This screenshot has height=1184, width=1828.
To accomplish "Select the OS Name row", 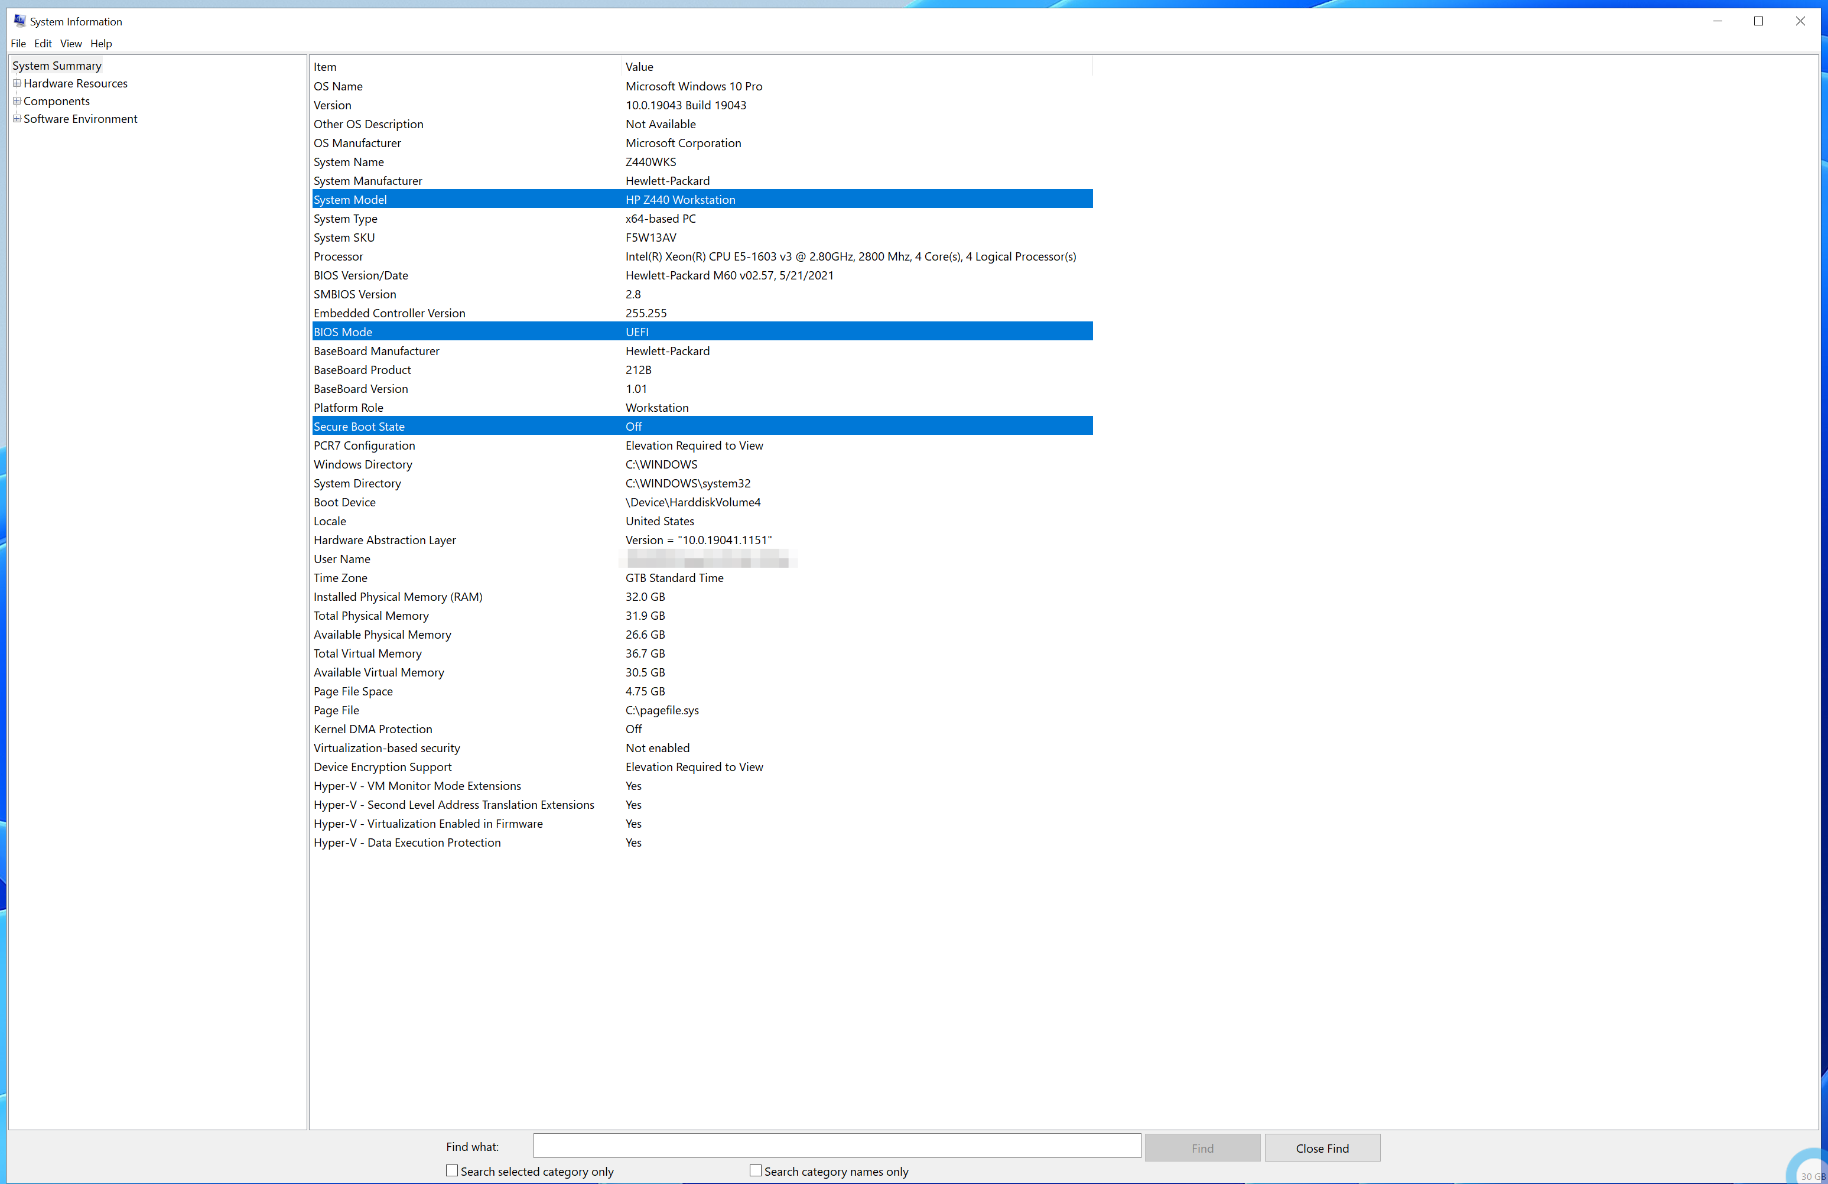I will [702, 87].
